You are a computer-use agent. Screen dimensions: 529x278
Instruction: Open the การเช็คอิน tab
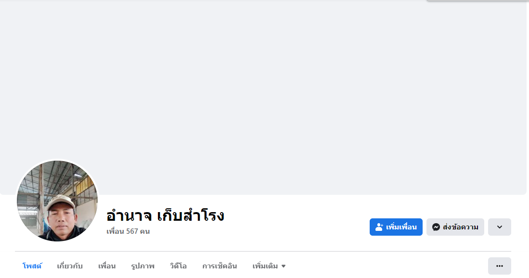[x=219, y=266]
